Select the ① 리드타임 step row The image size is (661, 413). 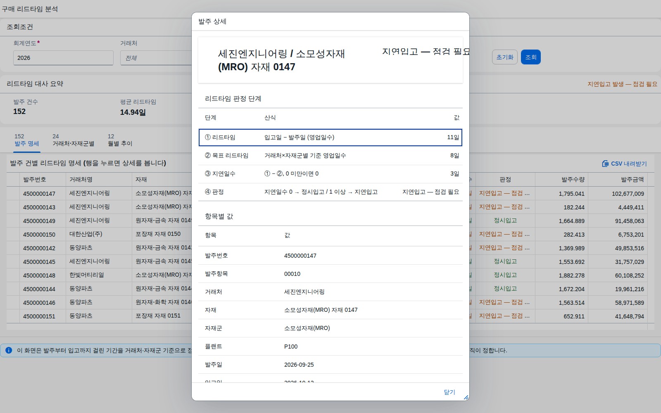(330, 138)
